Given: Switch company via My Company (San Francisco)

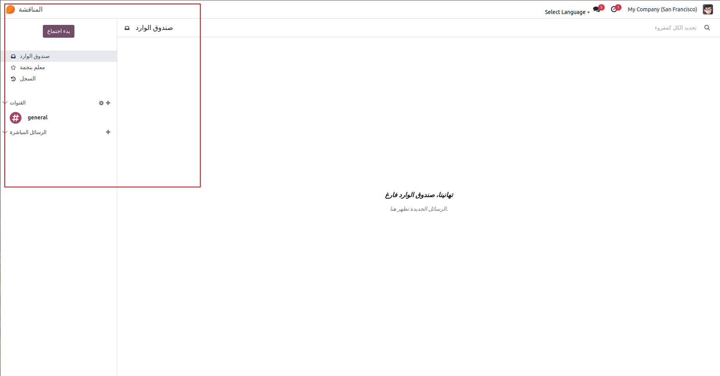Looking at the screenshot, I should pos(662,9).
